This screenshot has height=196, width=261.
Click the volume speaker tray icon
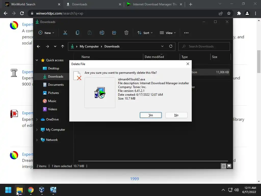pos(236,190)
